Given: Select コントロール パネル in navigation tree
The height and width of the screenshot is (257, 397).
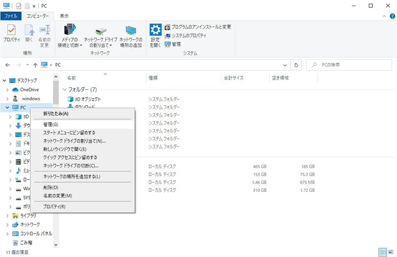Looking at the screenshot, I should coord(36,234).
